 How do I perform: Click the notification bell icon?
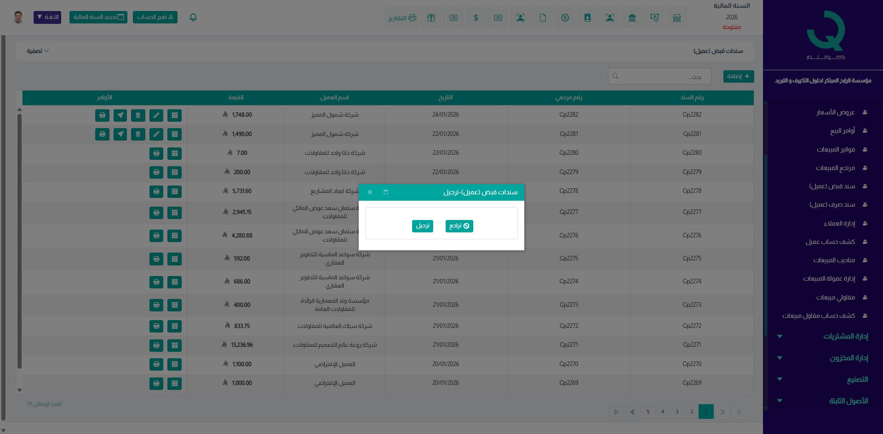[193, 17]
